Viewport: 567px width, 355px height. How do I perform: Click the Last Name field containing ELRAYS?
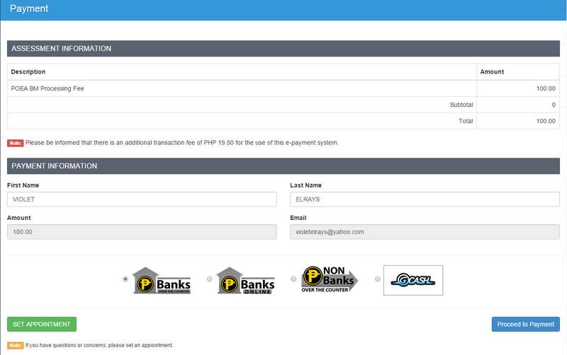point(425,199)
